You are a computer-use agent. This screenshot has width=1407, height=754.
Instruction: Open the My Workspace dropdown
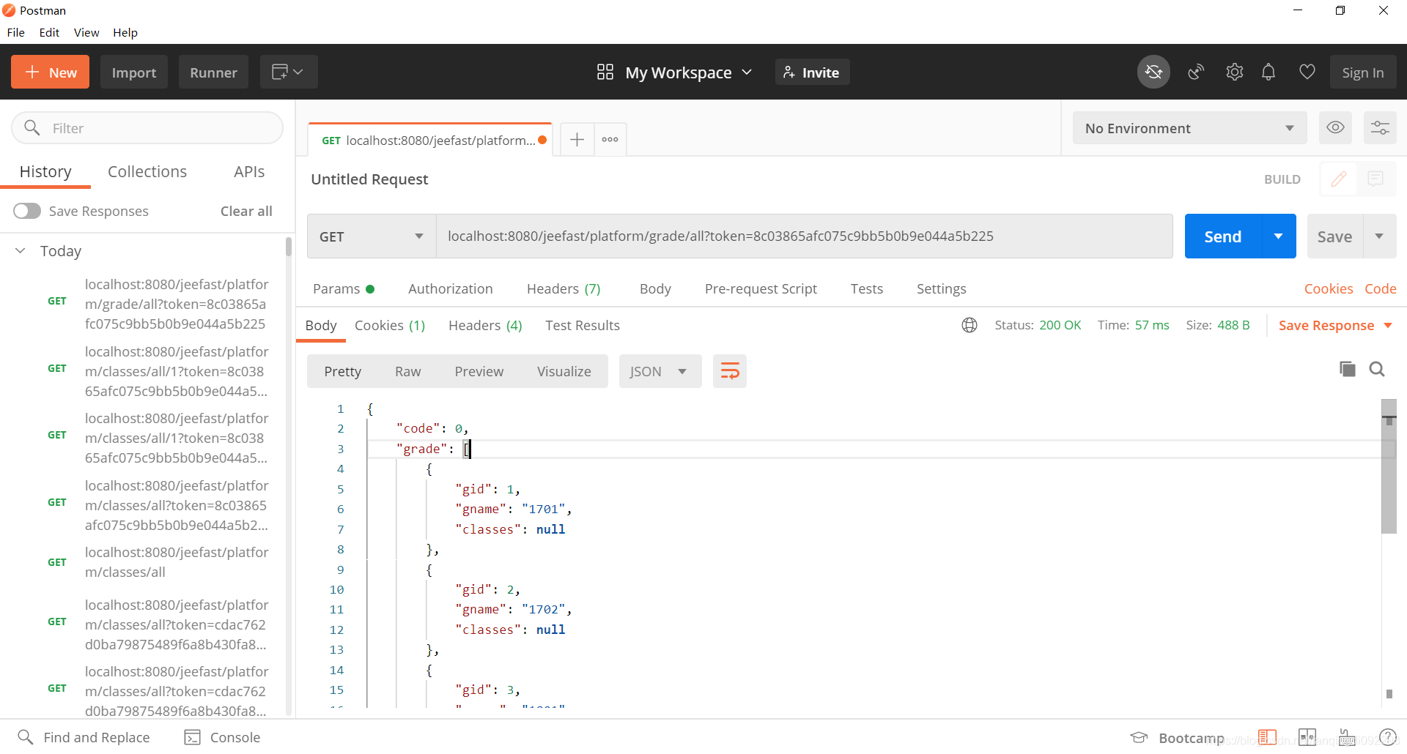[689, 72]
